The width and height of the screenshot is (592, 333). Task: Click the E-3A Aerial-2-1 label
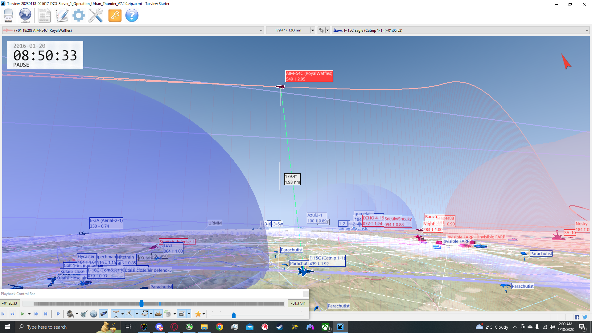click(x=106, y=223)
